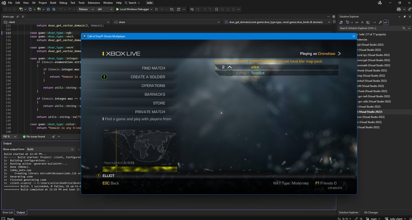The width and height of the screenshot is (412, 220).
Task: Expand Local Windows Debugger dropdown arrow
Action: click(151, 9)
